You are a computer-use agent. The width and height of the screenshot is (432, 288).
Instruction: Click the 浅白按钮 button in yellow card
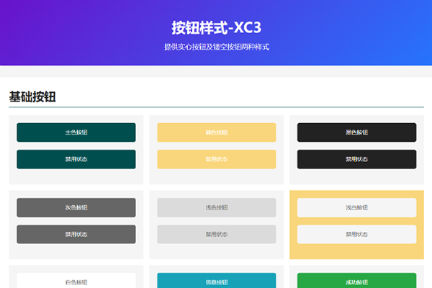(x=356, y=207)
